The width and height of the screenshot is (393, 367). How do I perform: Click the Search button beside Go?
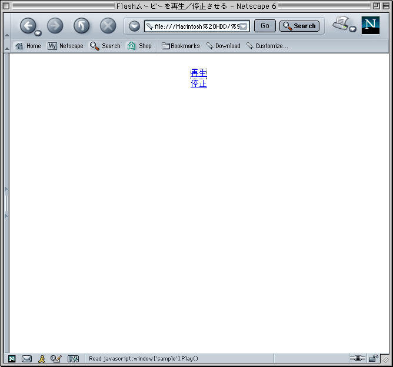pos(299,26)
